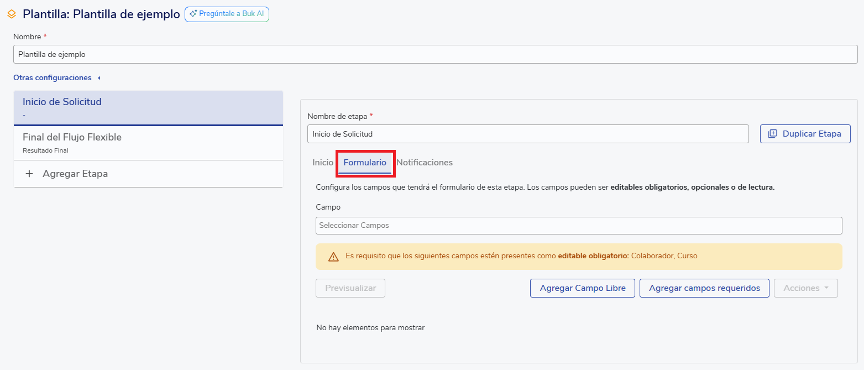Click the plus icon for Agregar Etapa
Screen dimensions: 864x370
(29, 174)
